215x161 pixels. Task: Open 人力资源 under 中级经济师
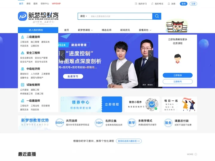pyautogui.click(x=35, y=74)
